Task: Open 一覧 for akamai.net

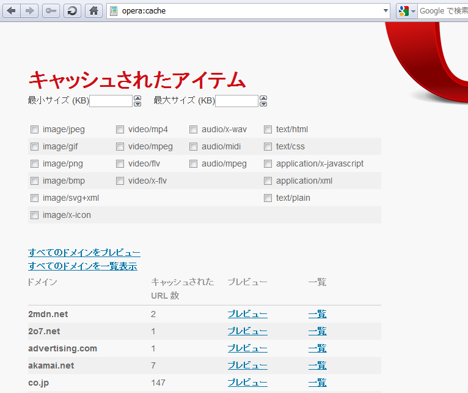Action: pos(317,365)
